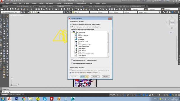Open the Рисование menu

click(50, 3)
